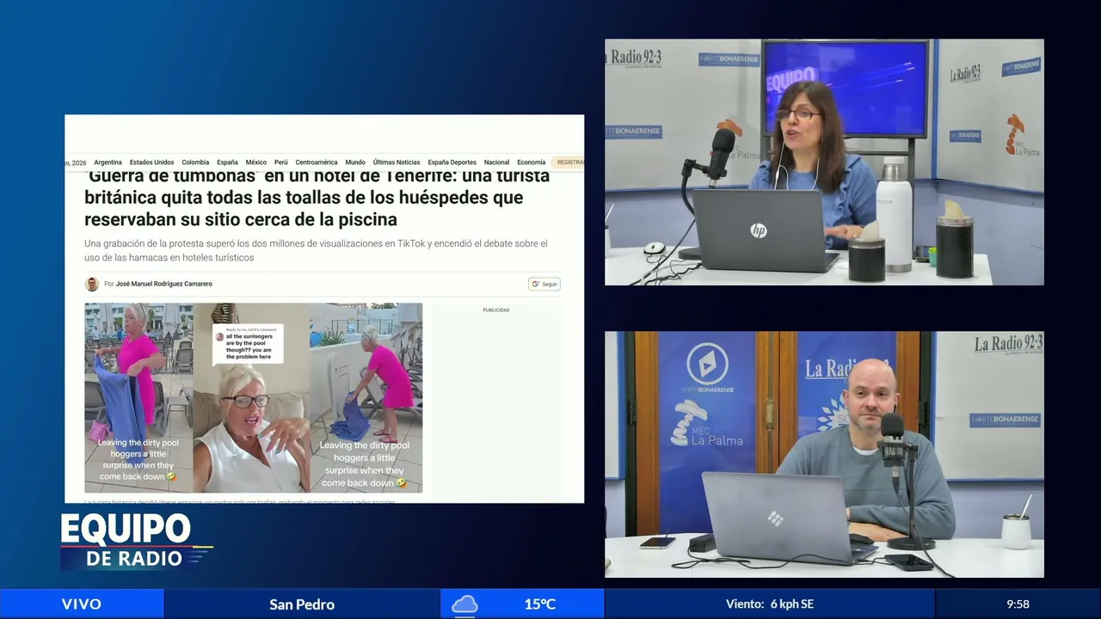Go to the España edition

click(x=227, y=162)
